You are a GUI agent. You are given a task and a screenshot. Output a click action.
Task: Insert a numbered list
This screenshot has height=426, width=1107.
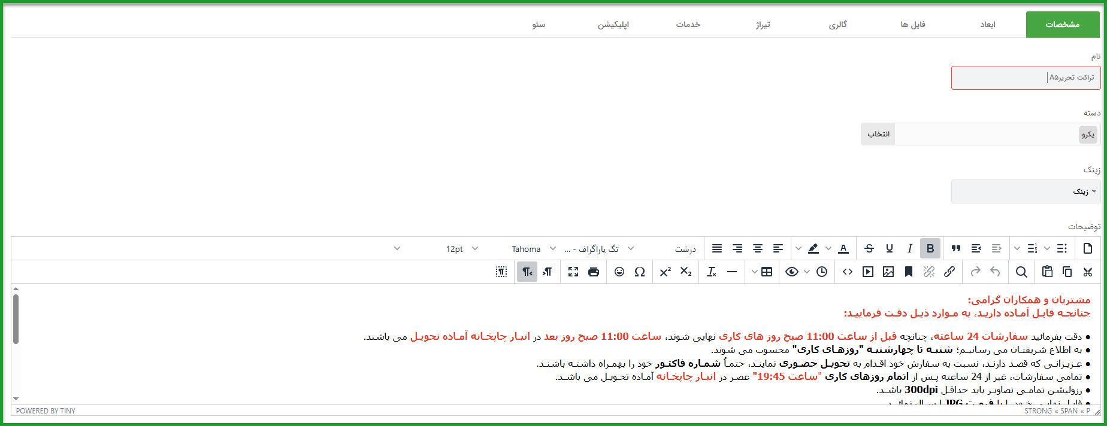(x=1032, y=248)
